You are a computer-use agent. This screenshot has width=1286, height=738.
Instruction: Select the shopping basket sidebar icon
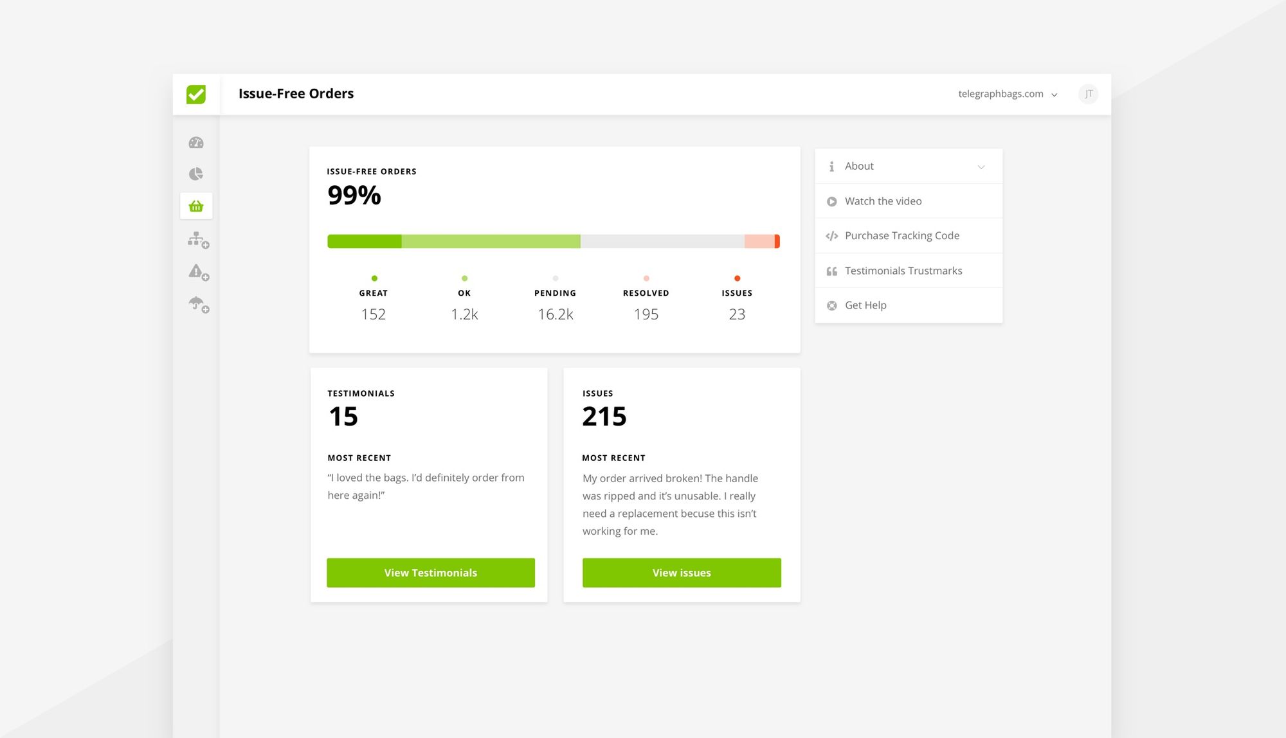pyautogui.click(x=196, y=206)
